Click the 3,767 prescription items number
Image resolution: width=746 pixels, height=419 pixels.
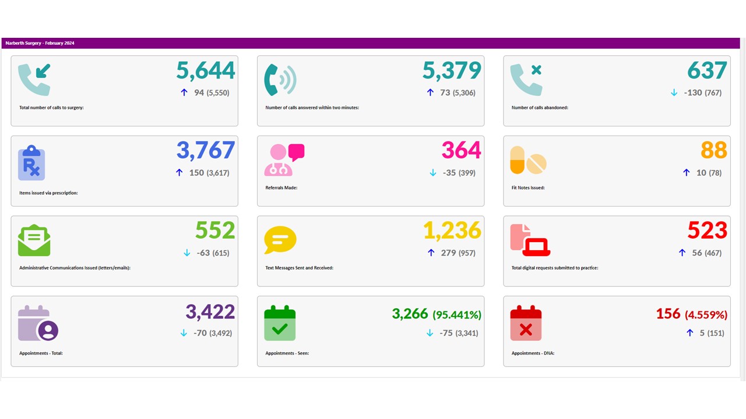coord(206,150)
